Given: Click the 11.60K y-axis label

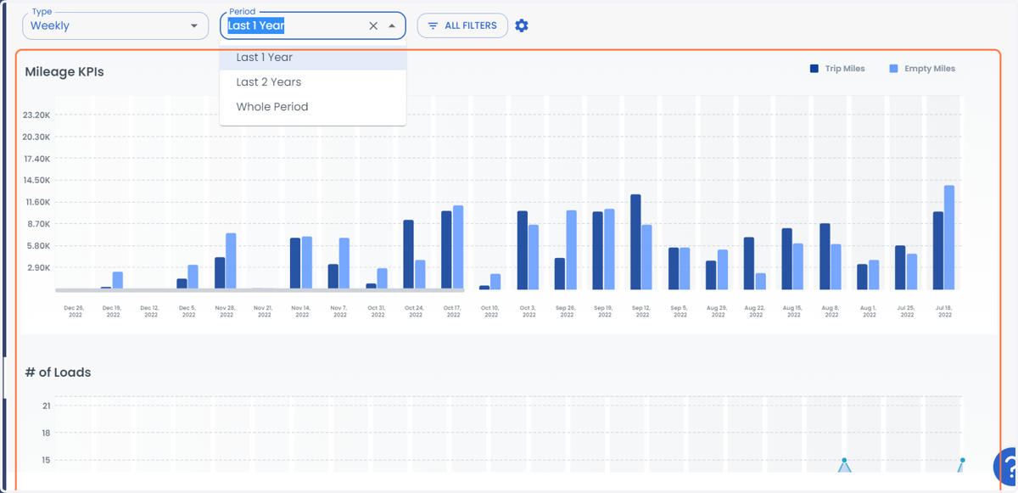Looking at the screenshot, I should coord(36,202).
